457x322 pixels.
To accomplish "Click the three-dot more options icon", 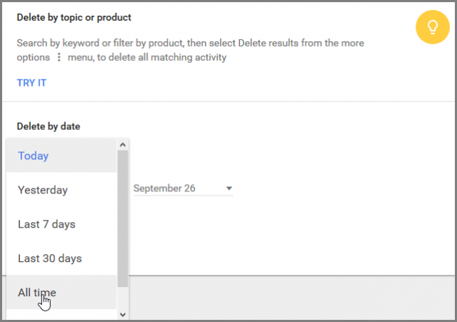I will [59, 57].
